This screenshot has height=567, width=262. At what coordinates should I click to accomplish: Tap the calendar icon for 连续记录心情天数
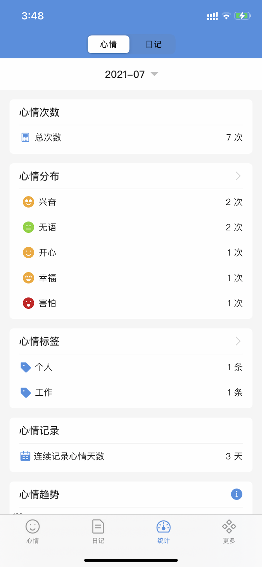(x=25, y=456)
